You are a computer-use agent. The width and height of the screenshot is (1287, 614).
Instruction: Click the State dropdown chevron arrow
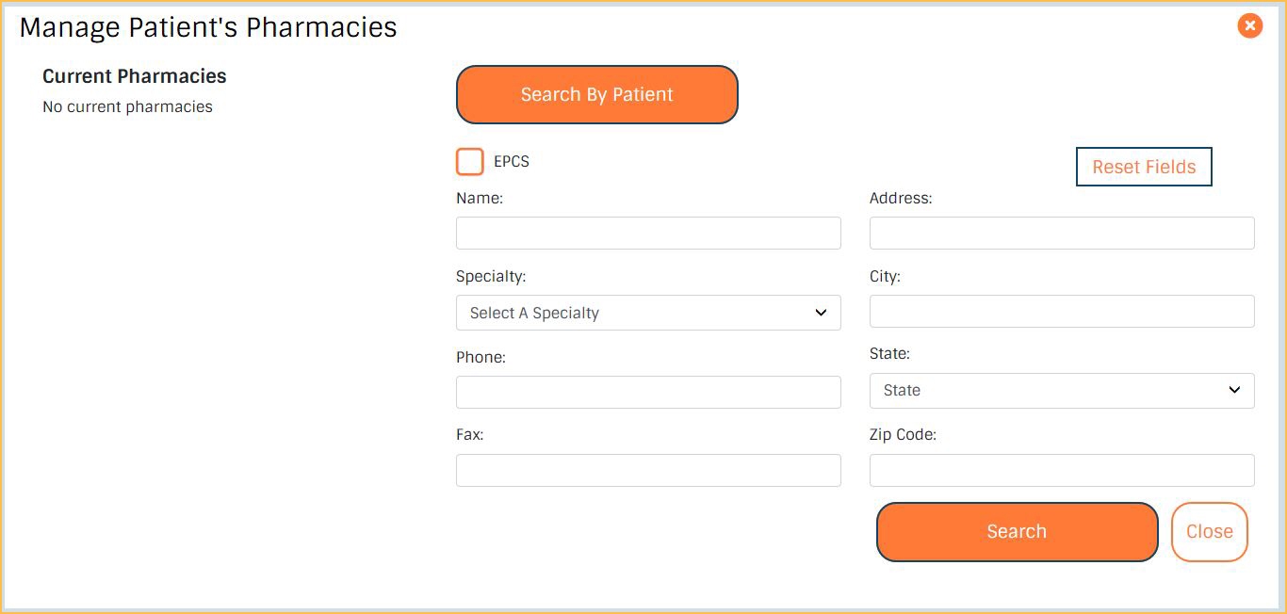1234,389
